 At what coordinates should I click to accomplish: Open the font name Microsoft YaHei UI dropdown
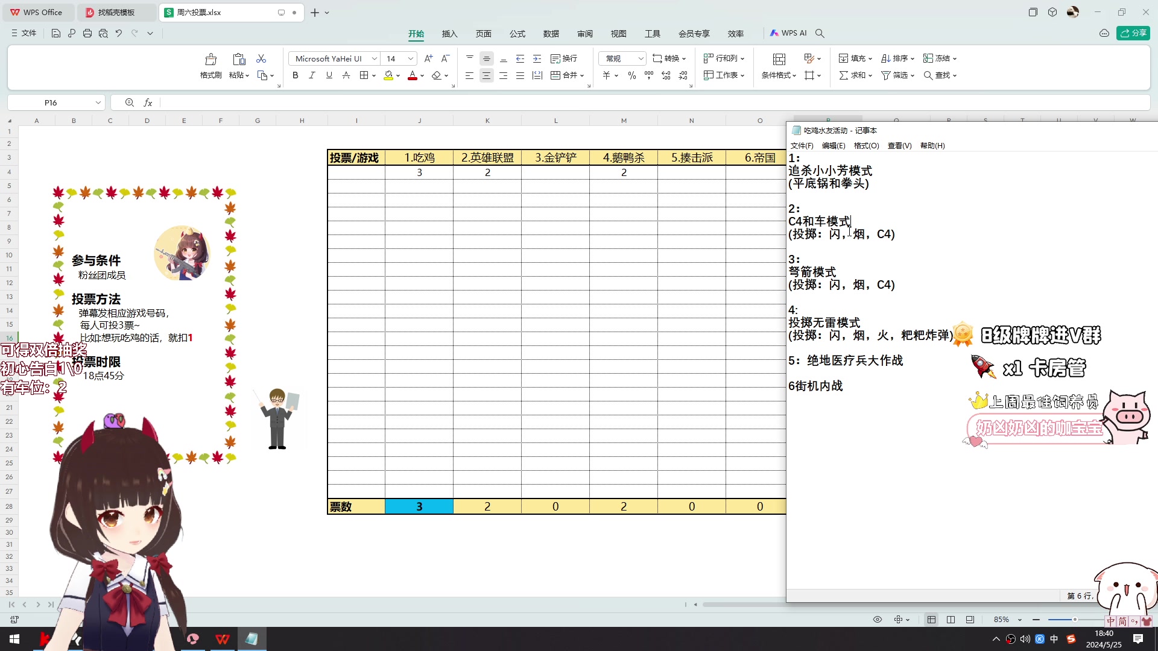coord(374,58)
